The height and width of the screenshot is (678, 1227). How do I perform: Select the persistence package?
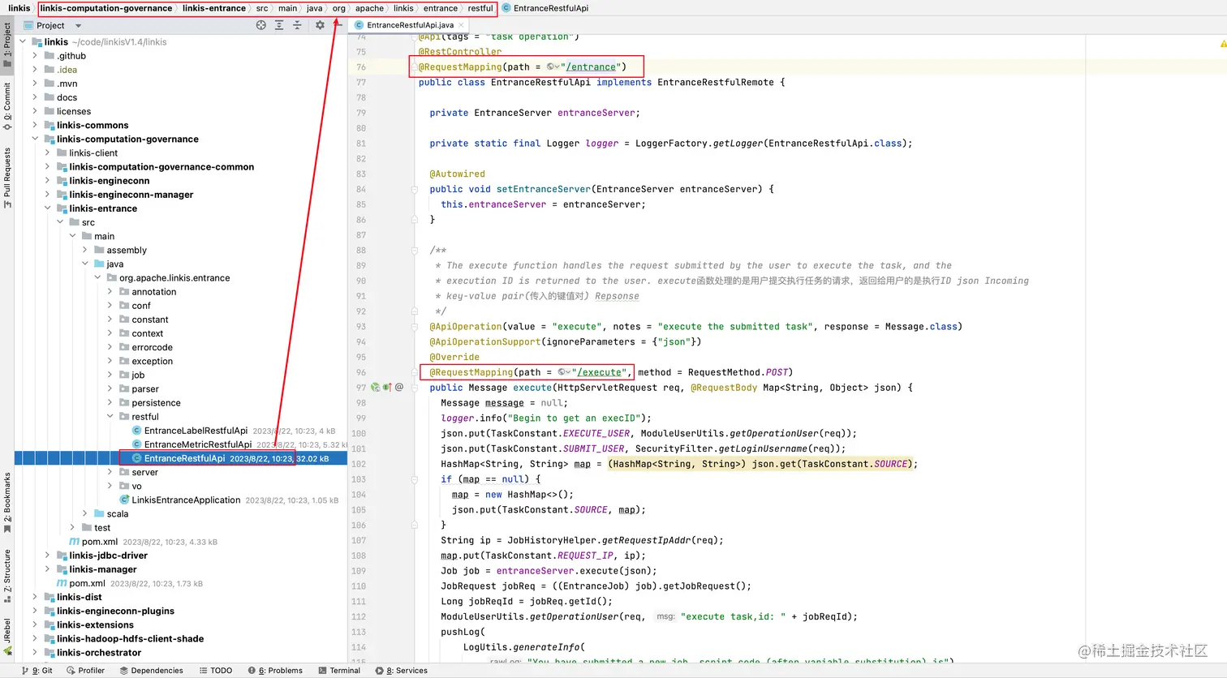tap(156, 403)
